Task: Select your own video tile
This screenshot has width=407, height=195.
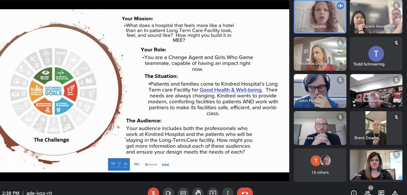Action: pyautogui.click(x=376, y=165)
